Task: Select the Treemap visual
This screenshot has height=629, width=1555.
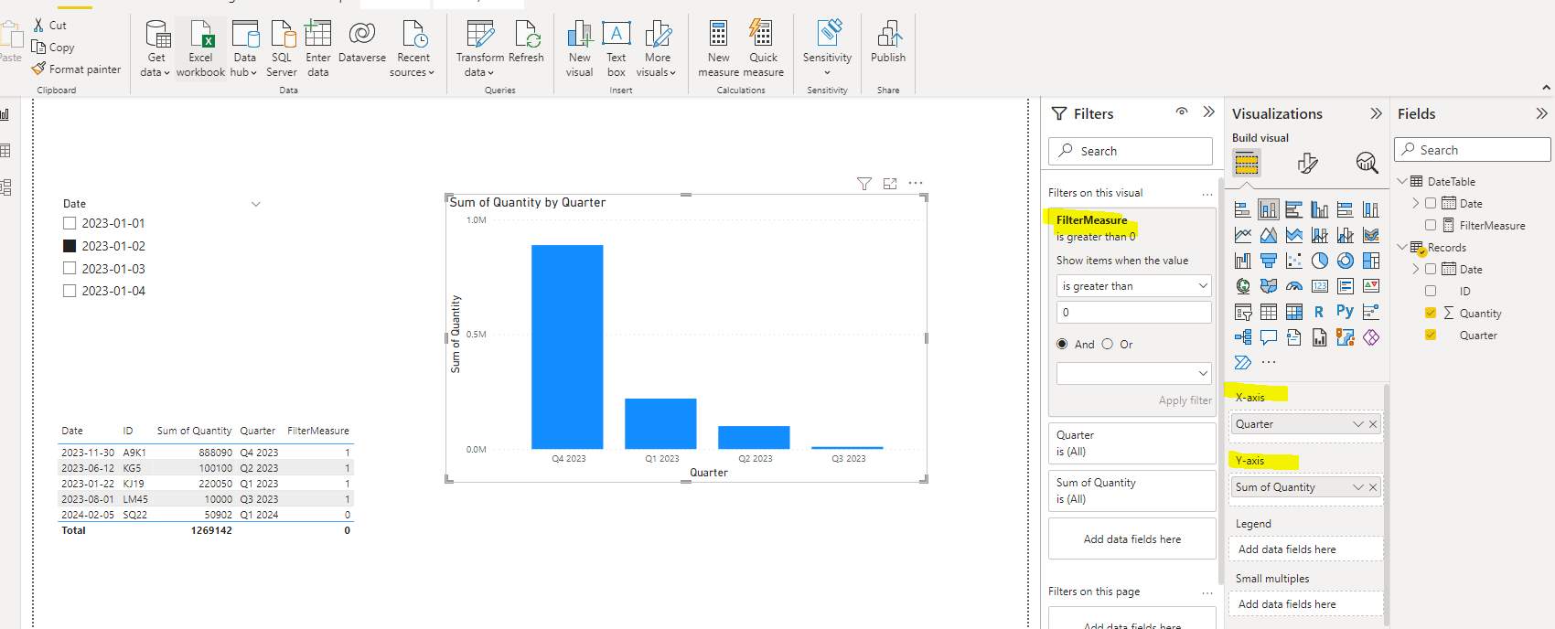Action: tap(1370, 261)
